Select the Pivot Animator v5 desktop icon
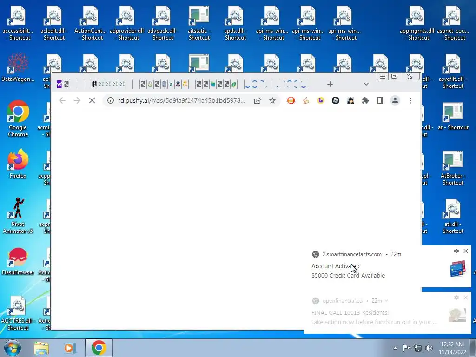Image resolution: width=476 pixels, height=357 pixels. click(x=18, y=216)
